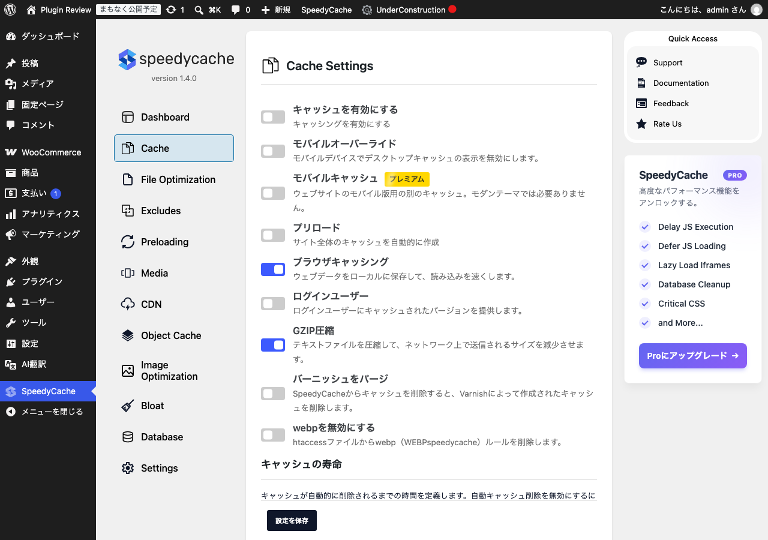This screenshot has width=768, height=540.
Task: Click the Media tab icon
Action: click(128, 273)
